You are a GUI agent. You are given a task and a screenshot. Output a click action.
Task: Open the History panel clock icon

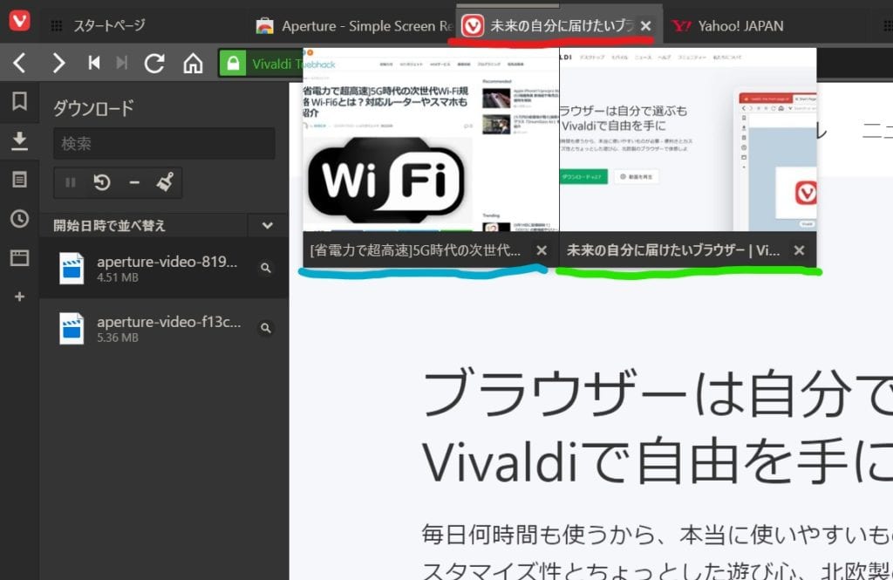19,219
